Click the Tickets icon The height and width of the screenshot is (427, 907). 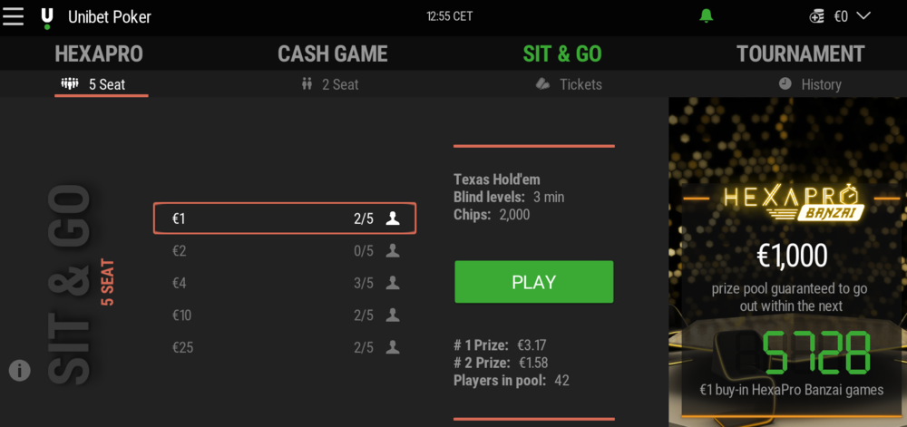(542, 83)
